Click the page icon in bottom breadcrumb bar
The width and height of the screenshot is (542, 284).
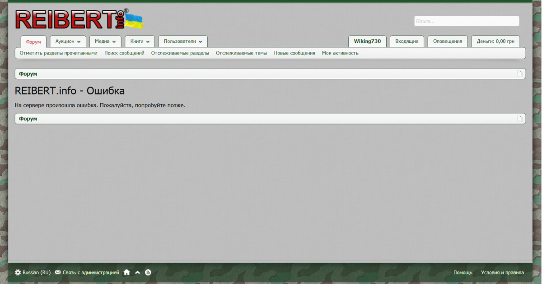(520, 119)
